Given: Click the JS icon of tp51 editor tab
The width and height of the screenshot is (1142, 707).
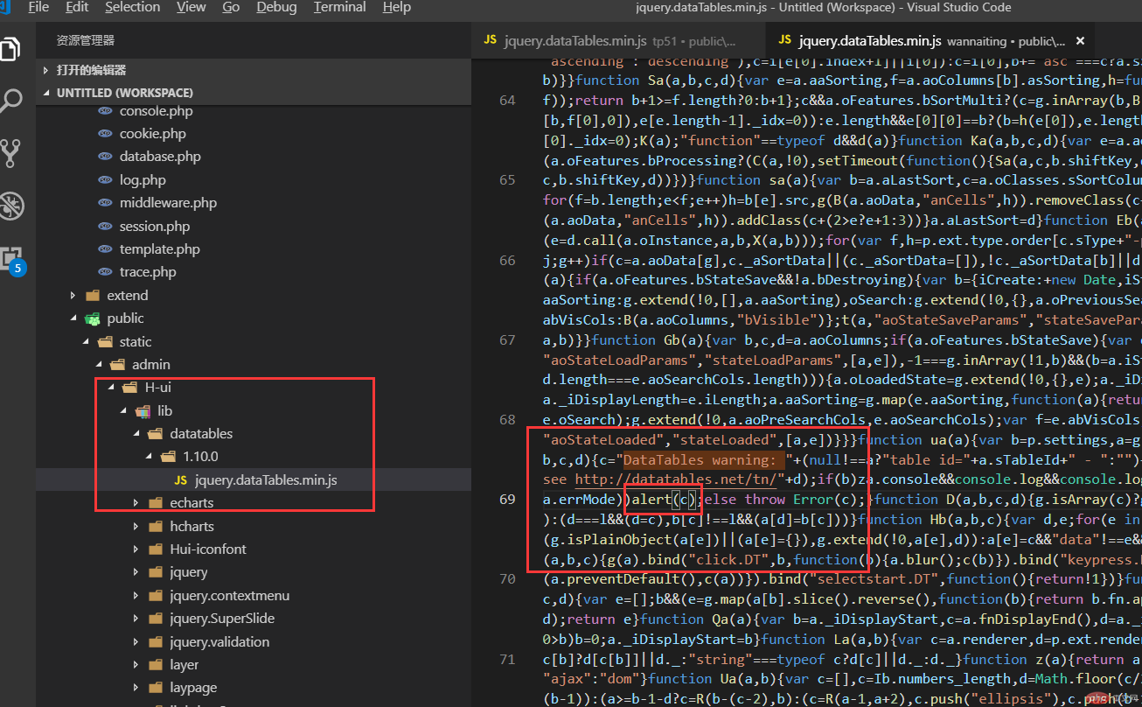Looking at the screenshot, I should tap(491, 40).
